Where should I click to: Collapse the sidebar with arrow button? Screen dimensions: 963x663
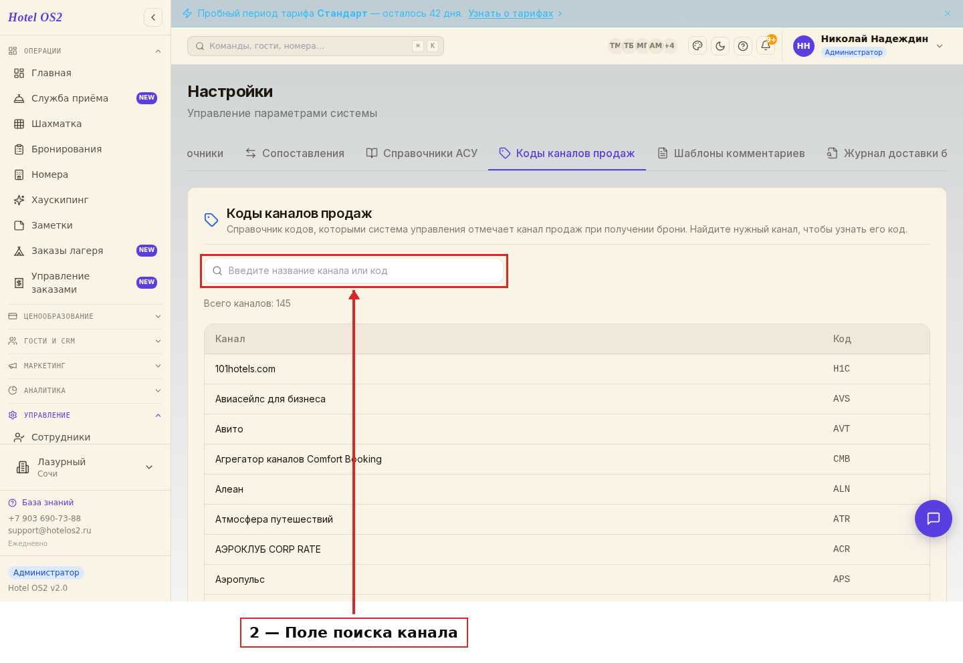coord(153,17)
